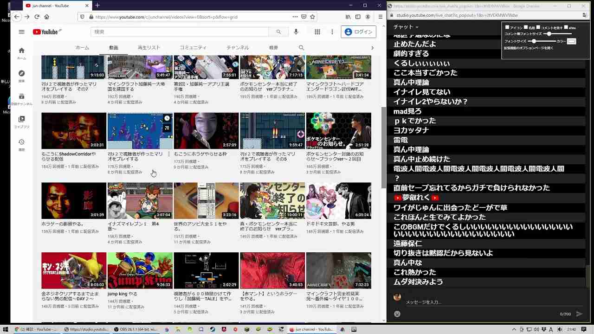This screenshot has width=594, height=334.
Task: Activate voice search microphone icon
Action: tap(296, 32)
